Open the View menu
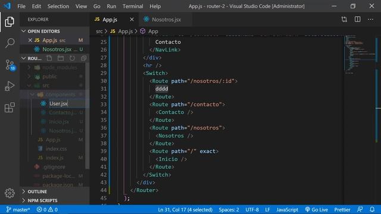Viewport: 381px width, 214px height. click(81, 7)
